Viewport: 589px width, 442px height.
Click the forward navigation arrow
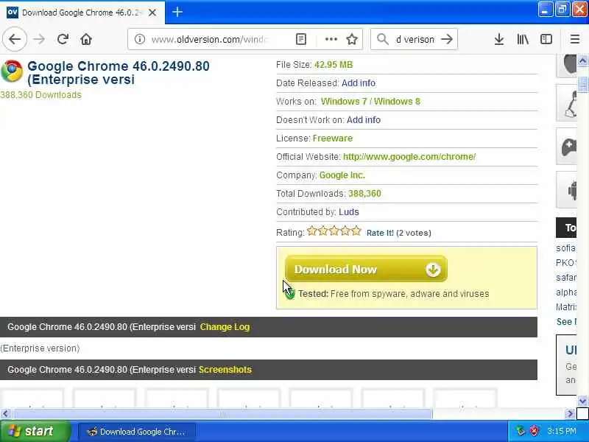pyautogui.click(x=39, y=39)
